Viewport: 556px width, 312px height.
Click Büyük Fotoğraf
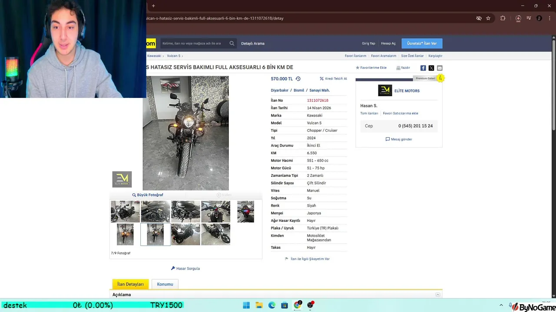point(148,195)
